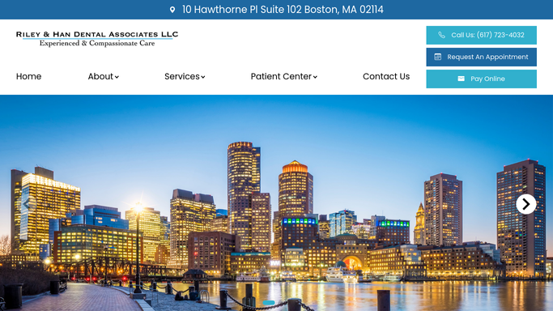Click the Boston skyline banner image

pyautogui.click(x=277, y=202)
